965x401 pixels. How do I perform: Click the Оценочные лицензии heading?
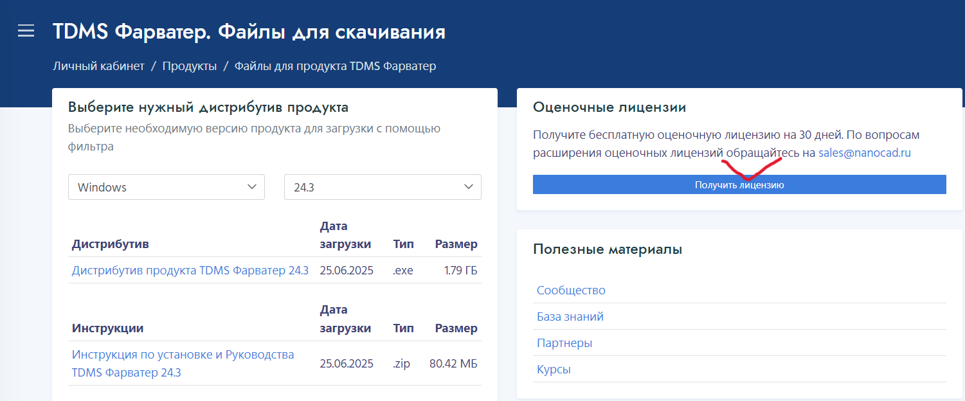pyautogui.click(x=609, y=107)
